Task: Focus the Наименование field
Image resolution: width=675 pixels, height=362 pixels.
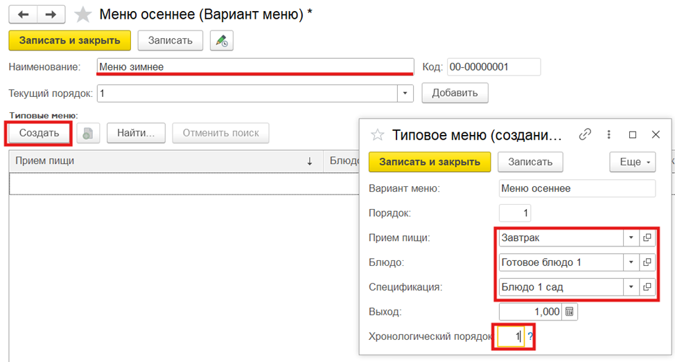Action: (255, 67)
